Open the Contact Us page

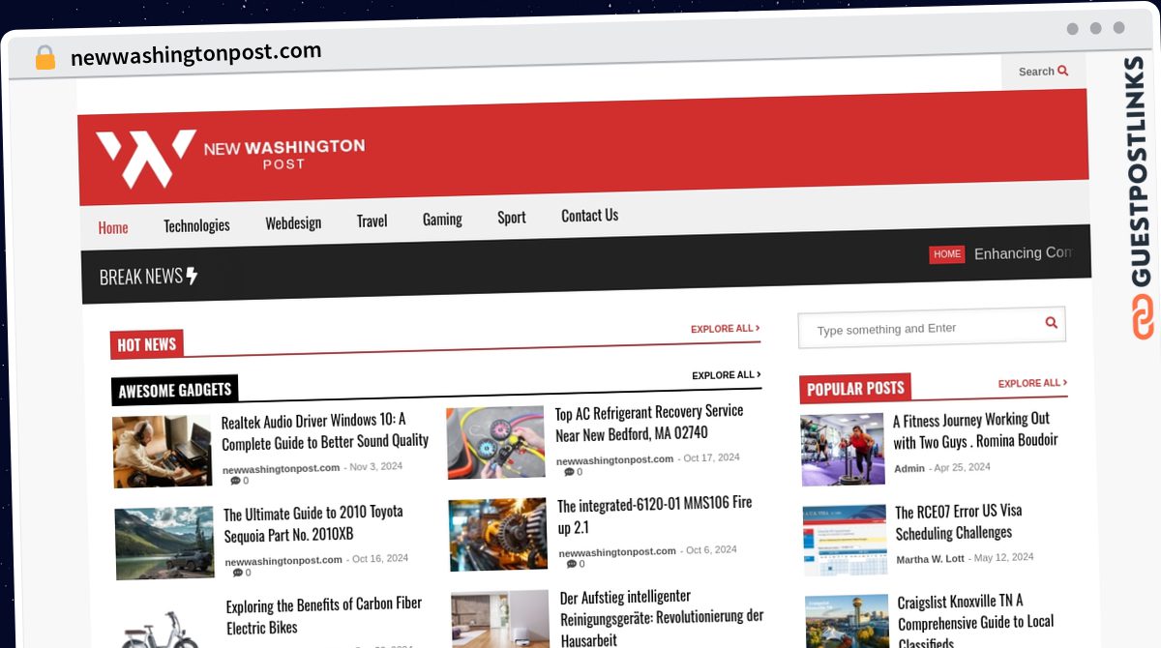[x=589, y=216]
